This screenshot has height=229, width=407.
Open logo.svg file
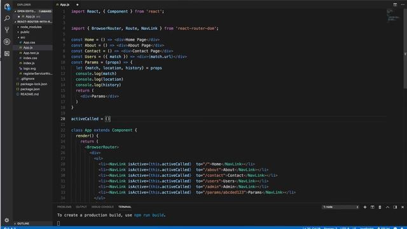coord(29,68)
